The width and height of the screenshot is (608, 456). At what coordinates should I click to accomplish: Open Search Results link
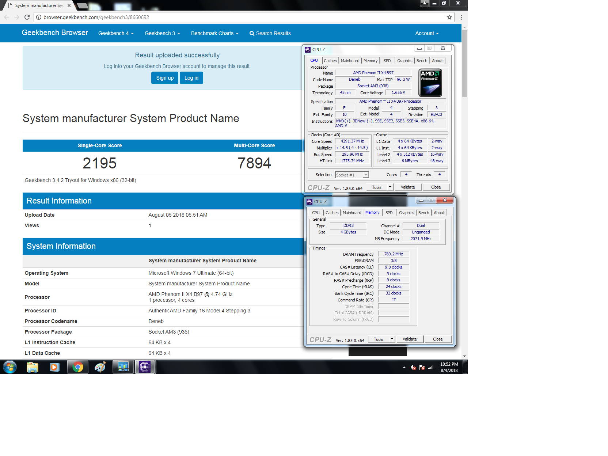(270, 33)
